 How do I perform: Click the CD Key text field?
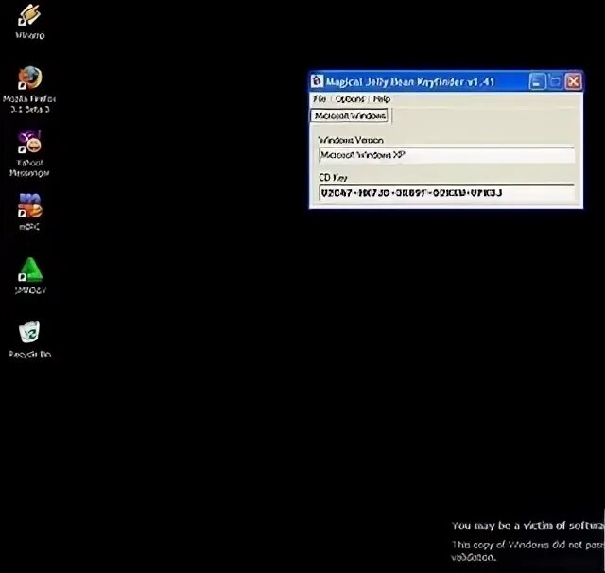click(447, 193)
